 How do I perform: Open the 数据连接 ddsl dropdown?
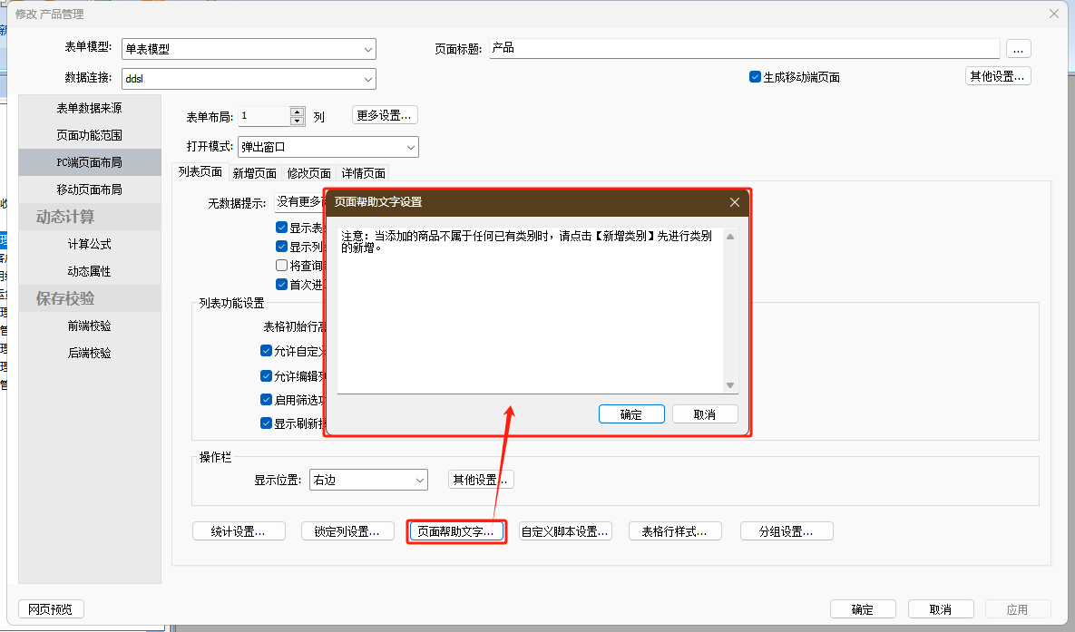[367, 79]
